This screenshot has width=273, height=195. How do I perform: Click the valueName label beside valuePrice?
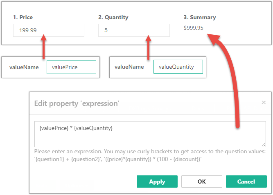[24, 67]
